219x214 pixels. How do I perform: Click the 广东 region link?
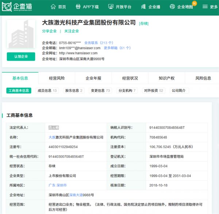pos(52,185)
